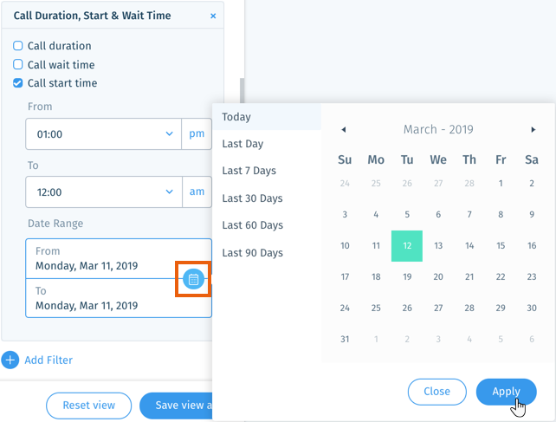Enable the Call wait time checkbox

[17, 65]
